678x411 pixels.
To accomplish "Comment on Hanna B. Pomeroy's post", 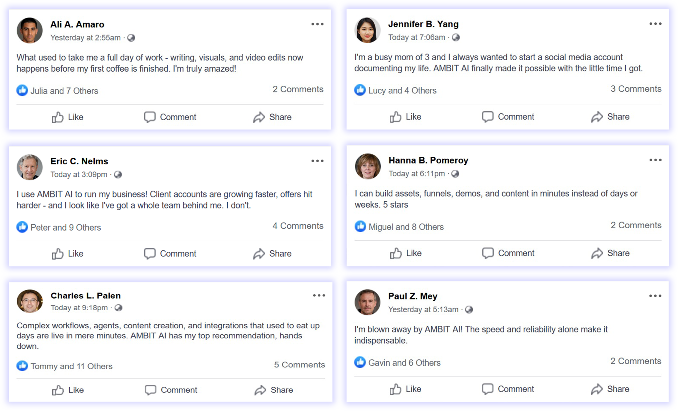I will click(x=508, y=253).
